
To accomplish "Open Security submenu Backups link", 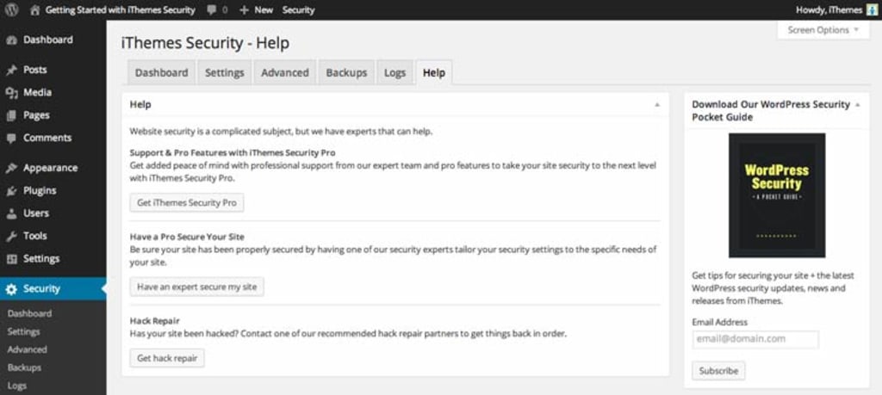I will click(x=24, y=367).
